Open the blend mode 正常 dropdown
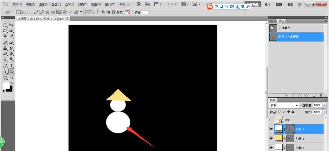 (x=284, y=106)
